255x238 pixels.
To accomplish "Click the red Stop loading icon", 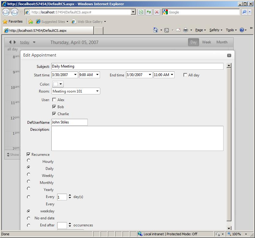I will coord(157,12).
